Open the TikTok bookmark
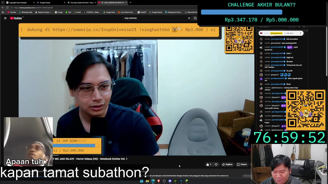This screenshot has height=184, width=328. click(x=91, y=12)
